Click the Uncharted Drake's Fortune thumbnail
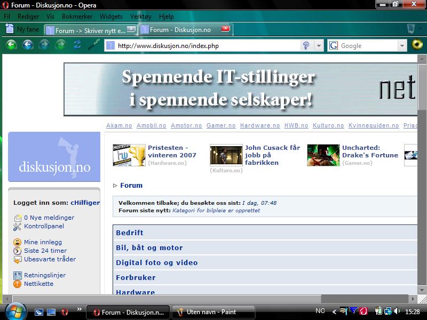This screenshot has height=320, width=427. point(323,155)
